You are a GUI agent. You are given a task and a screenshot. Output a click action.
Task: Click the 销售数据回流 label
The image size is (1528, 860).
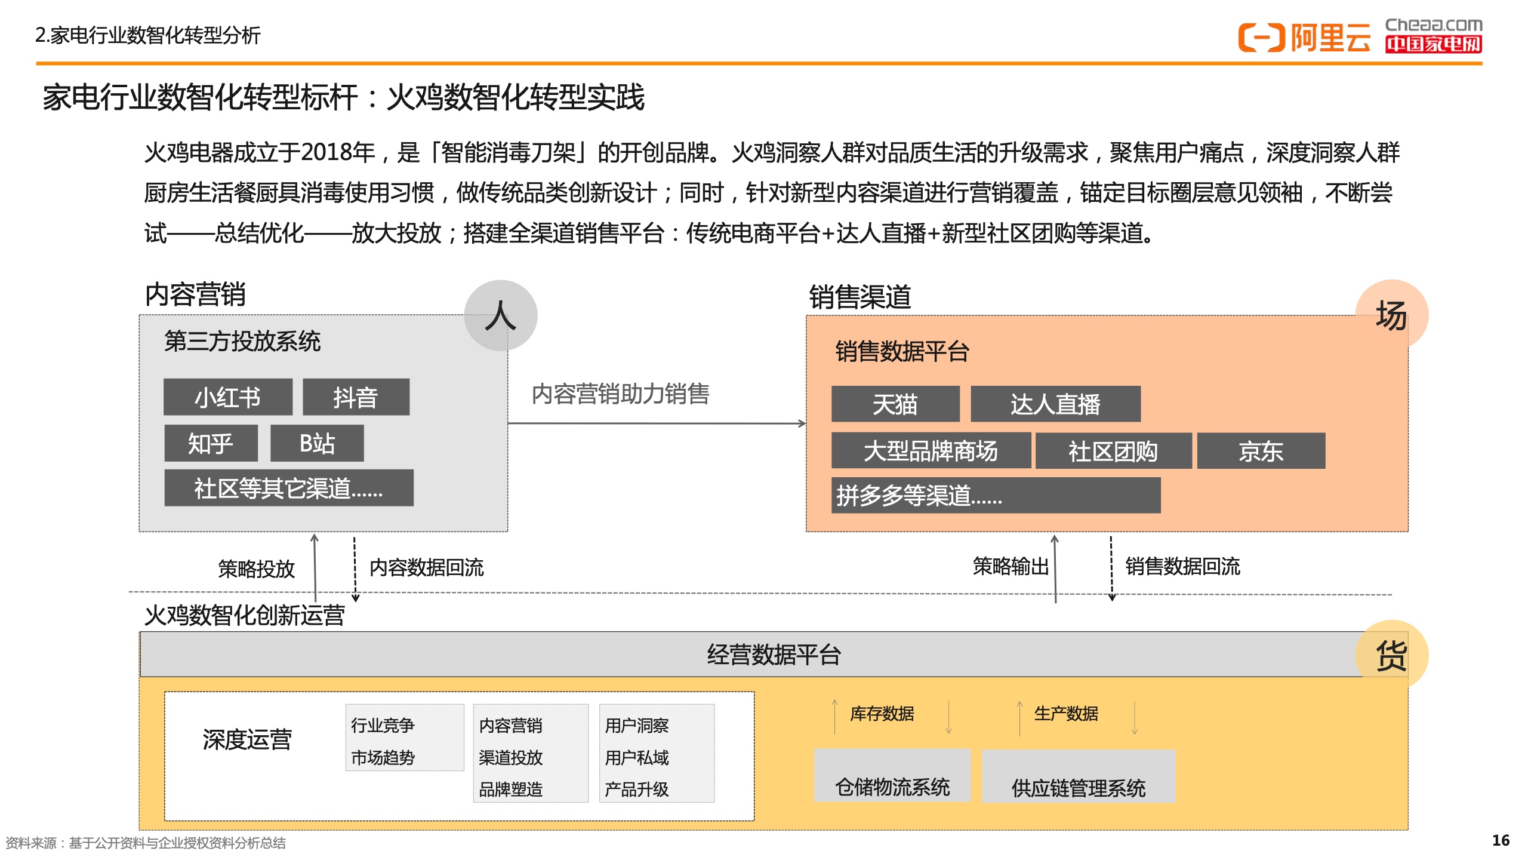[x=1183, y=566]
